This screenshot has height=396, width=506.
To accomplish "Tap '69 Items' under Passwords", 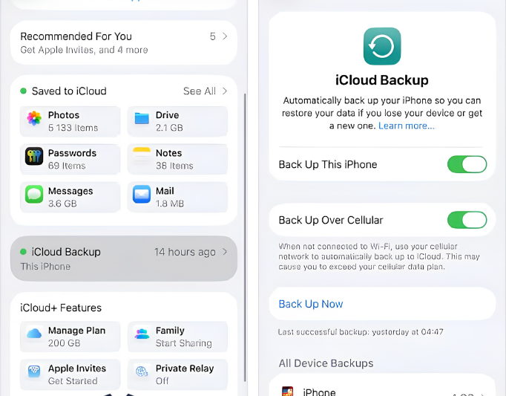I will 67,166.
